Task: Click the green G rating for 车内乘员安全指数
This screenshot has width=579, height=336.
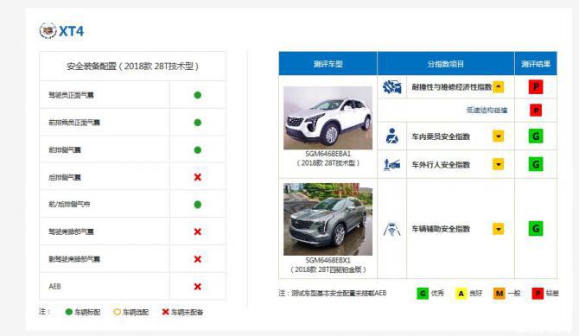Action: (x=536, y=136)
